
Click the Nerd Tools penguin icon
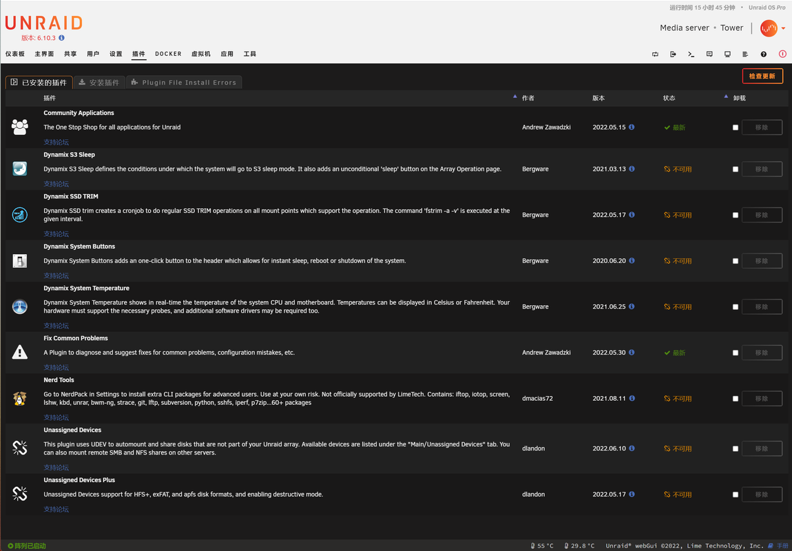coord(20,398)
